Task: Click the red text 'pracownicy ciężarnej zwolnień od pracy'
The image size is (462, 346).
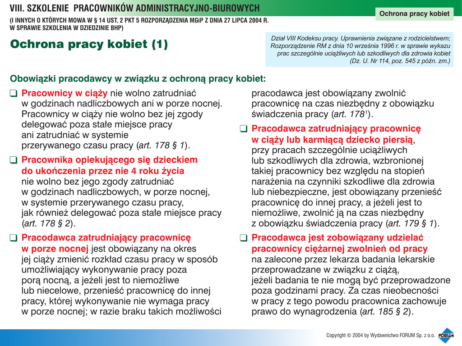Action: click(x=339, y=249)
